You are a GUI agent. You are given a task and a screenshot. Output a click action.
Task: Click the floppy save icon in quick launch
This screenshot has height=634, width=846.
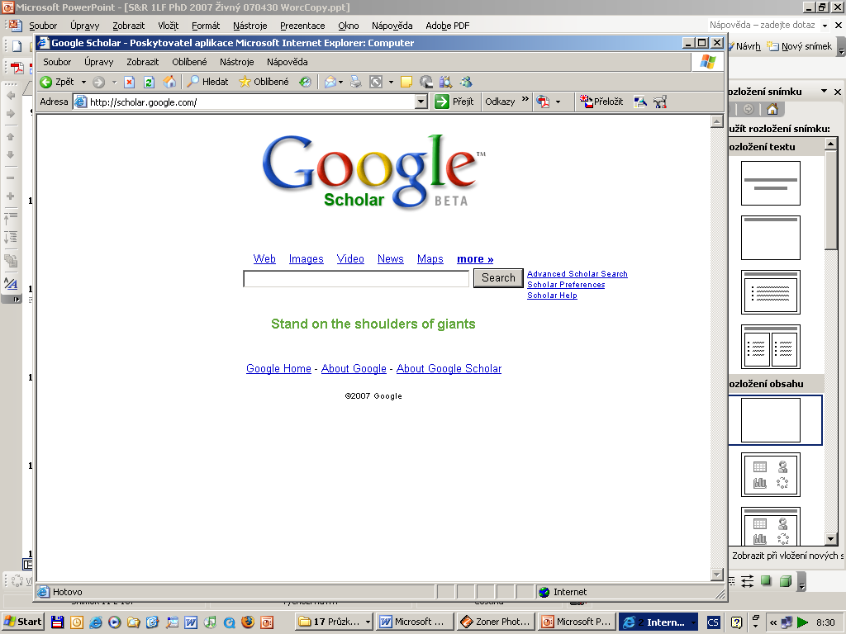(x=57, y=622)
